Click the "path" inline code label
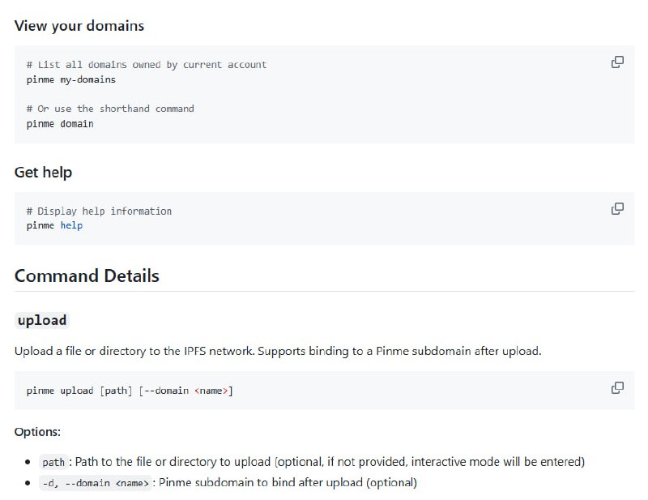The height and width of the screenshot is (500, 648). point(53,462)
